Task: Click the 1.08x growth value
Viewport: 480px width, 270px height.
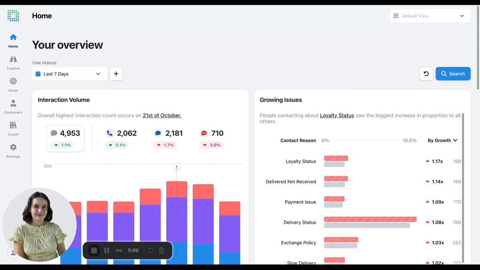Action: tap(438, 222)
